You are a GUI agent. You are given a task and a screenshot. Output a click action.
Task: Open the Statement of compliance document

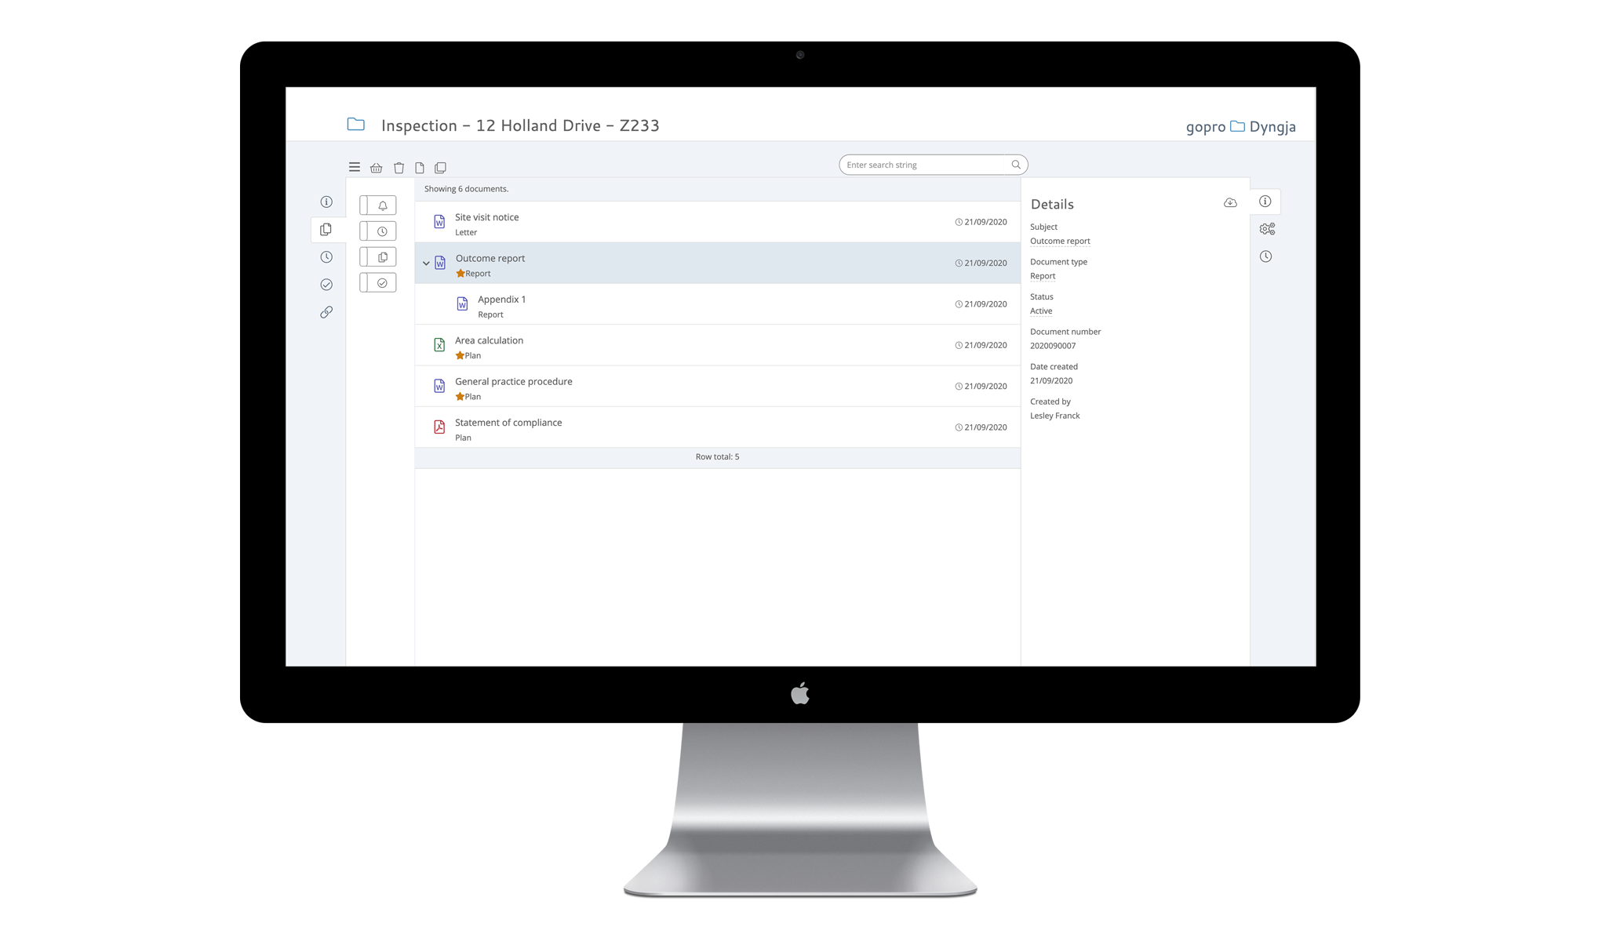(x=508, y=423)
